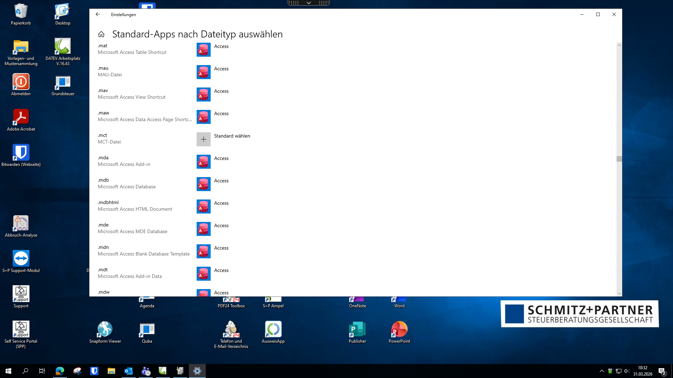This screenshot has height=378, width=673.
Task: Click Access icon for .mat extension
Action: click(x=203, y=50)
